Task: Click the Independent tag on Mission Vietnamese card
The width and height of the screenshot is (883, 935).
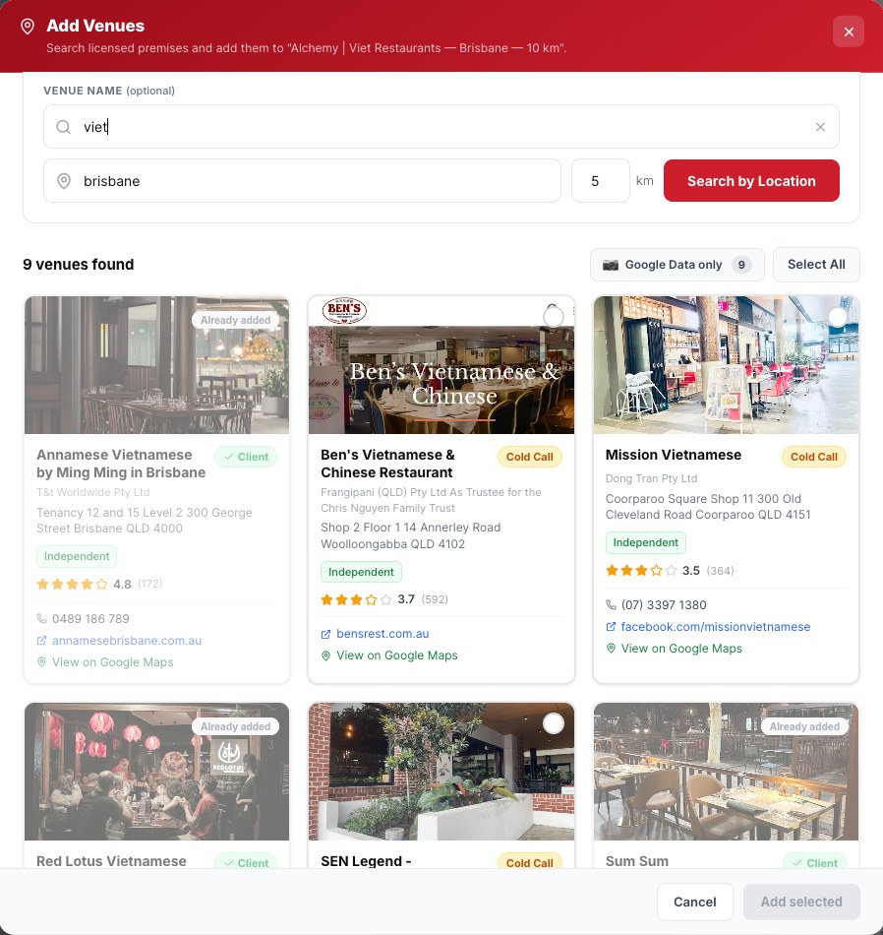Action: coord(646,542)
